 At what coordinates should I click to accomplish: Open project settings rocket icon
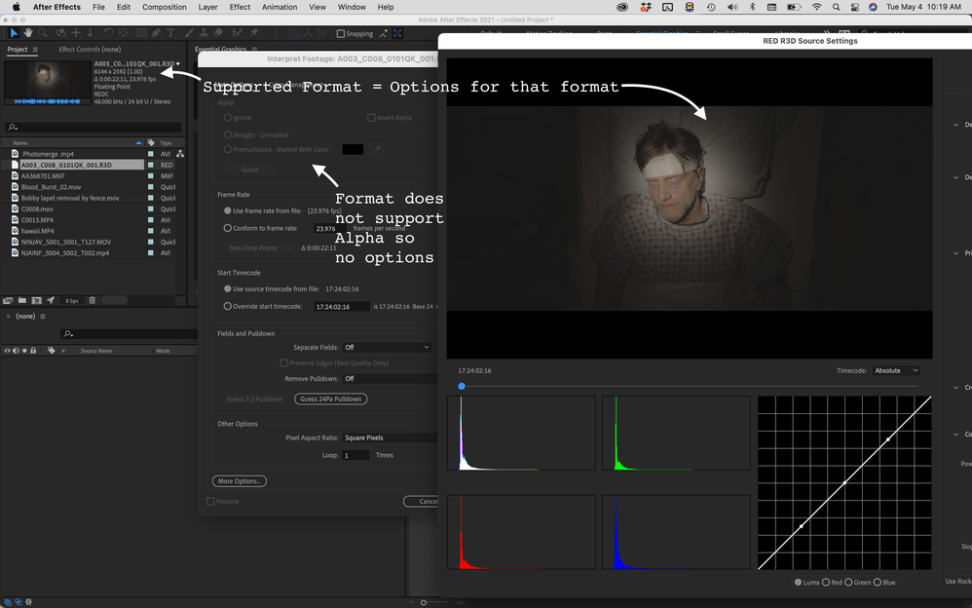coord(51,300)
